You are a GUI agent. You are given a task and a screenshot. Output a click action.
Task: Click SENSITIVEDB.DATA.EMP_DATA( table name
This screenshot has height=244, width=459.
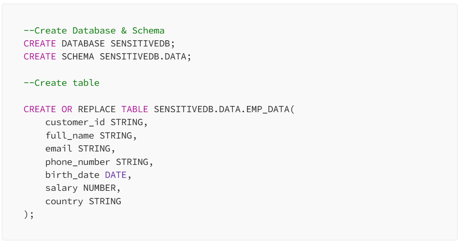224,109
